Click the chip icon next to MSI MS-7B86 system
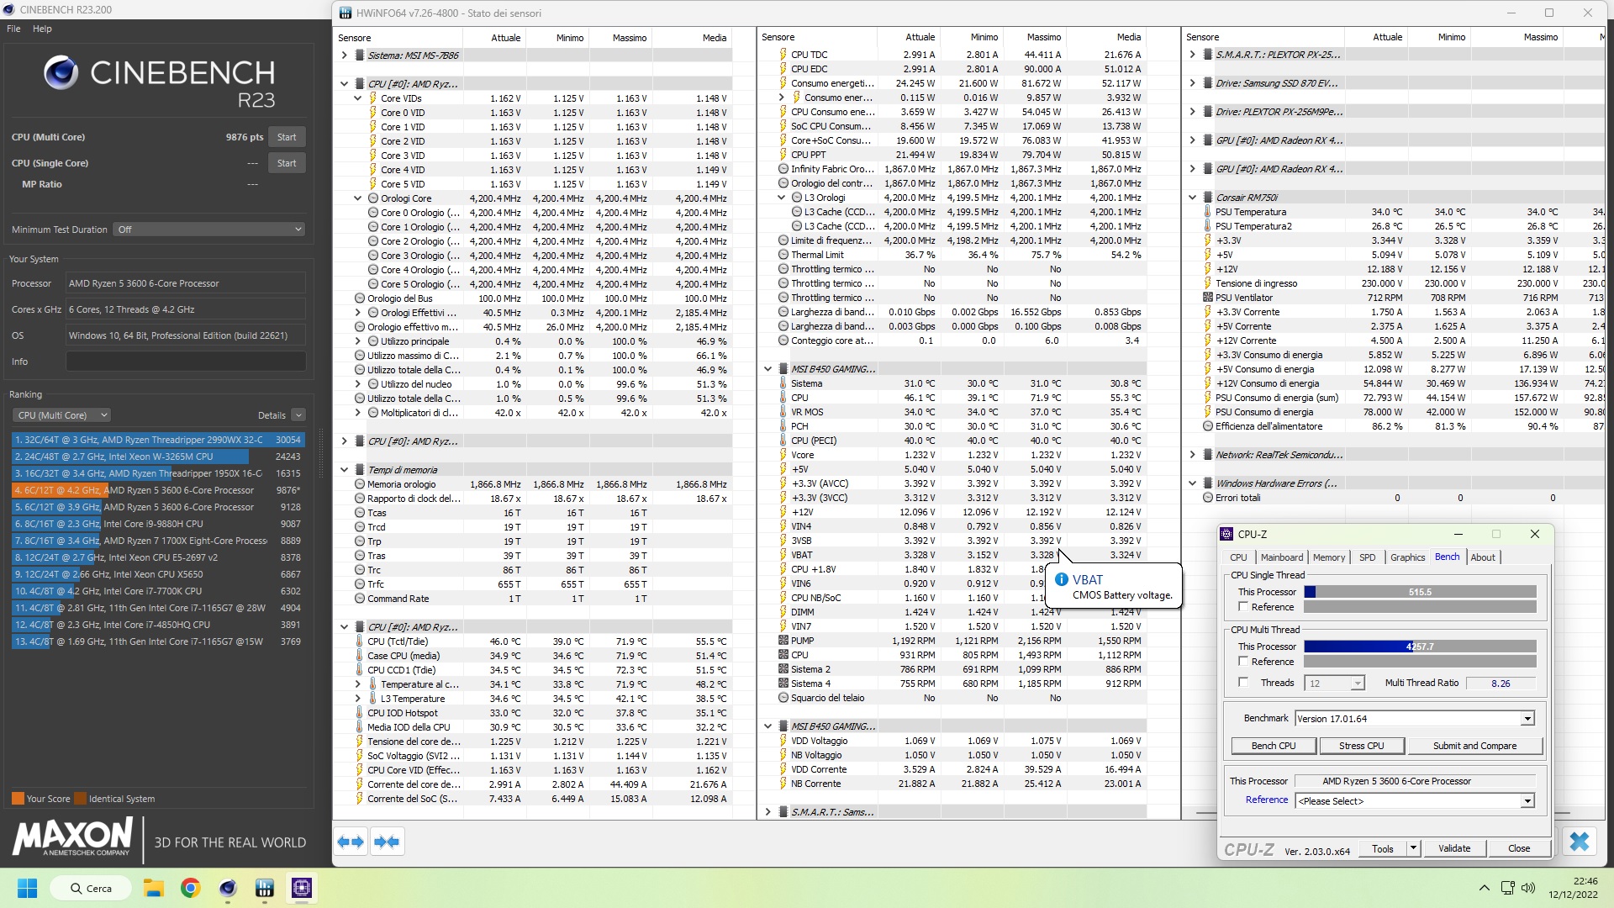The height and width of the screenshot is (908, 1614). point(360,55)
